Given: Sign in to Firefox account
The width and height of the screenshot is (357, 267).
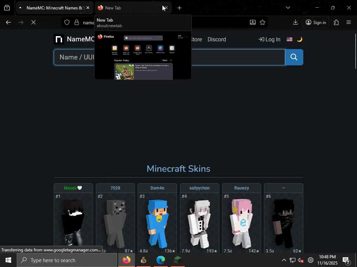Looking at the screenshot, I should point(316,22).
